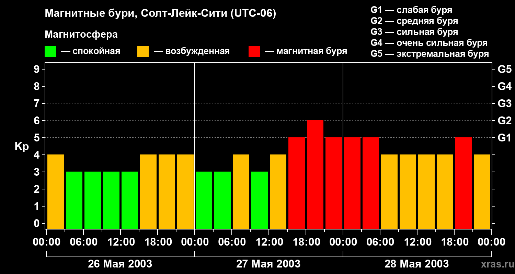Click the 'Магнитосфера' legend heading
Viewport: 515px width, 274px height.
pos(81,35)
